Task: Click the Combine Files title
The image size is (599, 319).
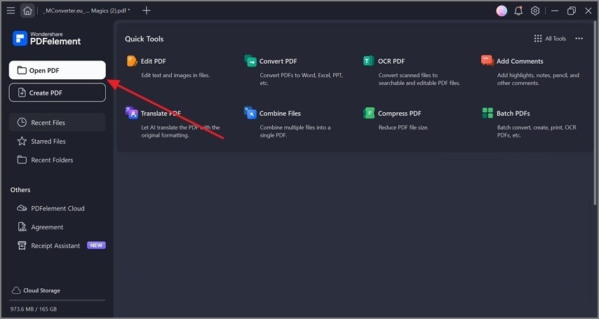Action: pos(280,114)
